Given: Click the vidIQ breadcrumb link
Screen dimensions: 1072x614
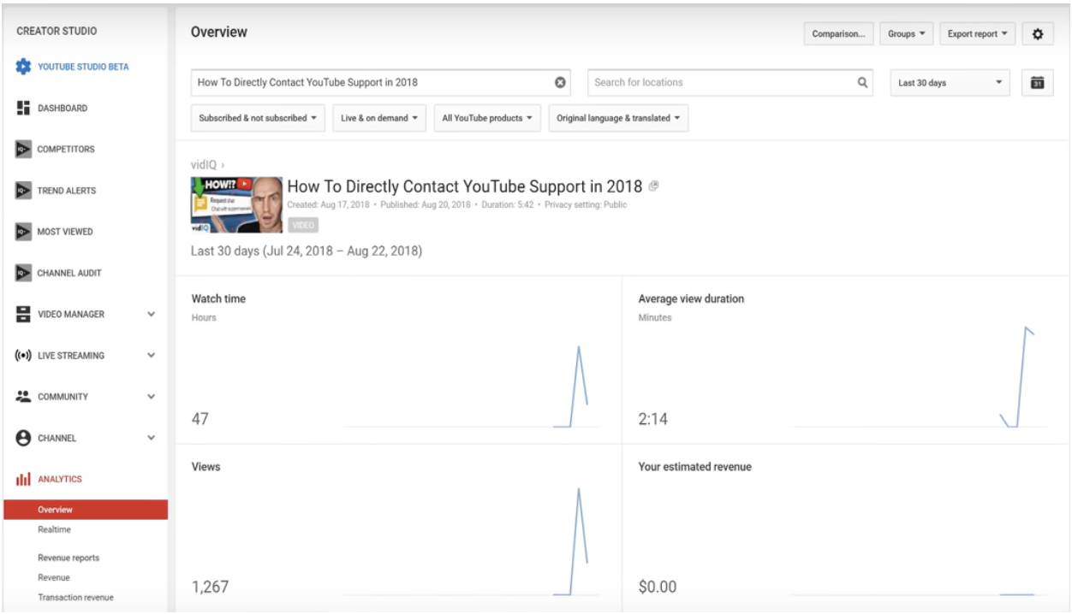Looking at the screenshot, I should click(204, 164).
